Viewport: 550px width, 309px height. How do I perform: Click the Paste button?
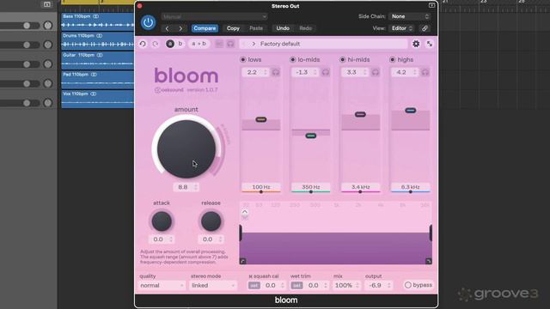(256, 28)
